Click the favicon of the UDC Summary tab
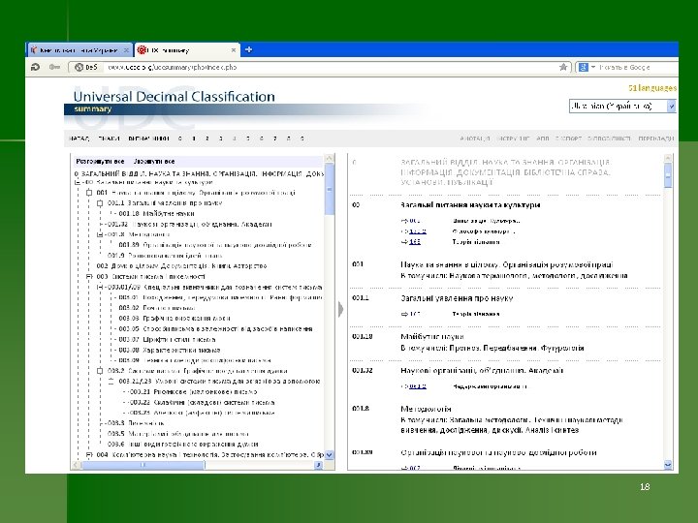The width and height of the screenshot is (698, 523). coord(142,49)
